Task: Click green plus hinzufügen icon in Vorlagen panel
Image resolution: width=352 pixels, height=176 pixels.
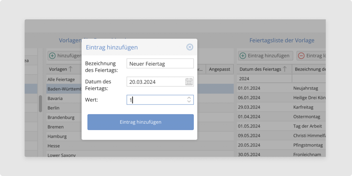Action: 52,56
